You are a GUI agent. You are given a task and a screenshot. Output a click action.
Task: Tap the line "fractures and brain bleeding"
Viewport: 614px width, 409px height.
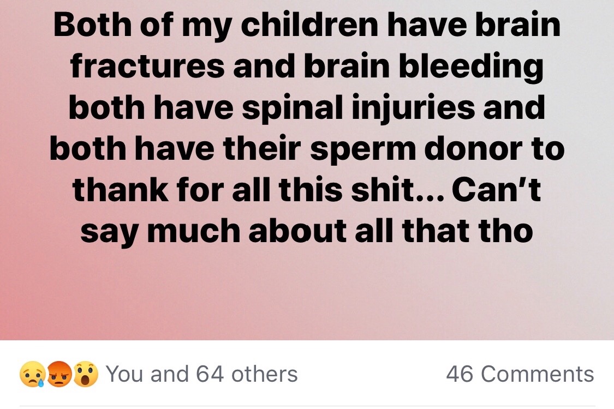(x=307, y=67)
